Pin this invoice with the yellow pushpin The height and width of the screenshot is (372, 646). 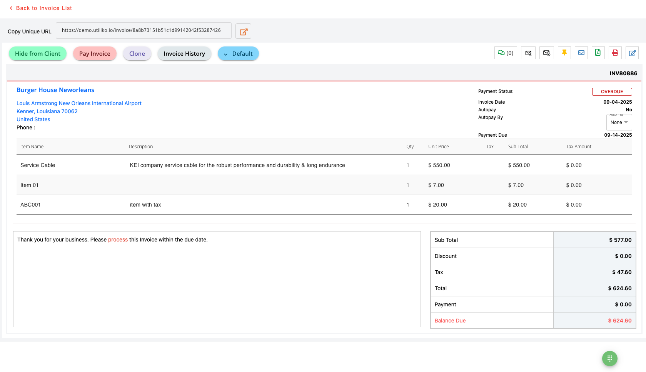click(564, 53)
